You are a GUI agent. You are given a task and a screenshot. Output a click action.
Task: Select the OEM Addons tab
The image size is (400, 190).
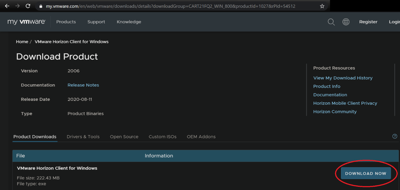[x=201, y=137]
